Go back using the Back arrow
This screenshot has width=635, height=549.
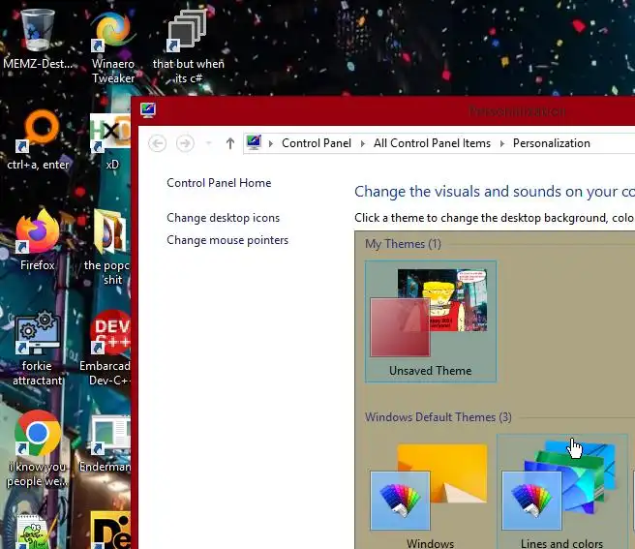[x=157, y=143]
